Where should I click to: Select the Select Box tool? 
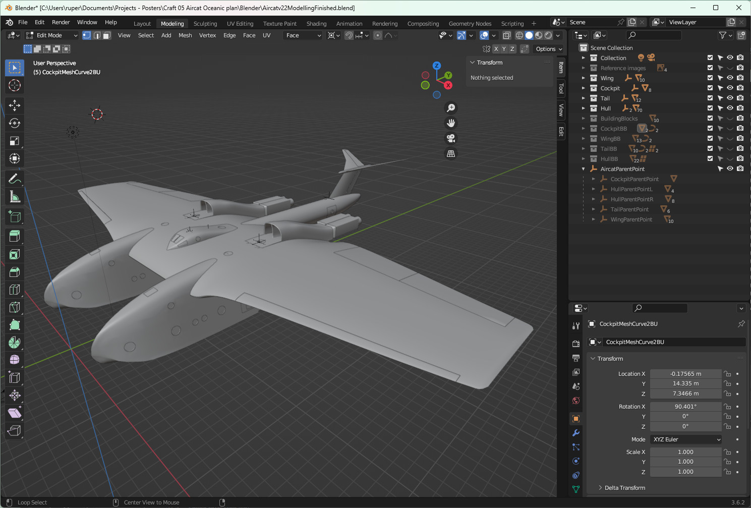tap(15, 68)
